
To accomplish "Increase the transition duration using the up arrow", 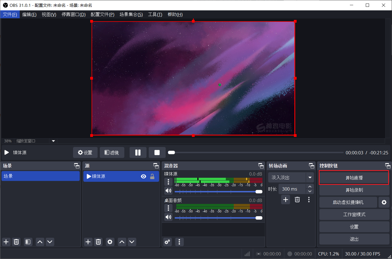I will 310,186.
